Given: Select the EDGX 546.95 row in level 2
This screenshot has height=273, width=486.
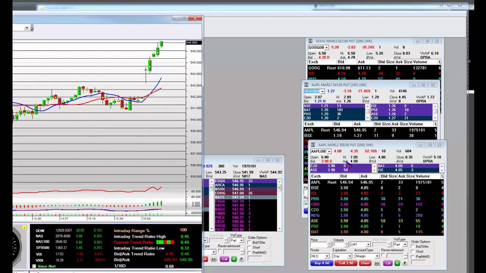Looking at the screenshot, I should [x=245, y=181].
